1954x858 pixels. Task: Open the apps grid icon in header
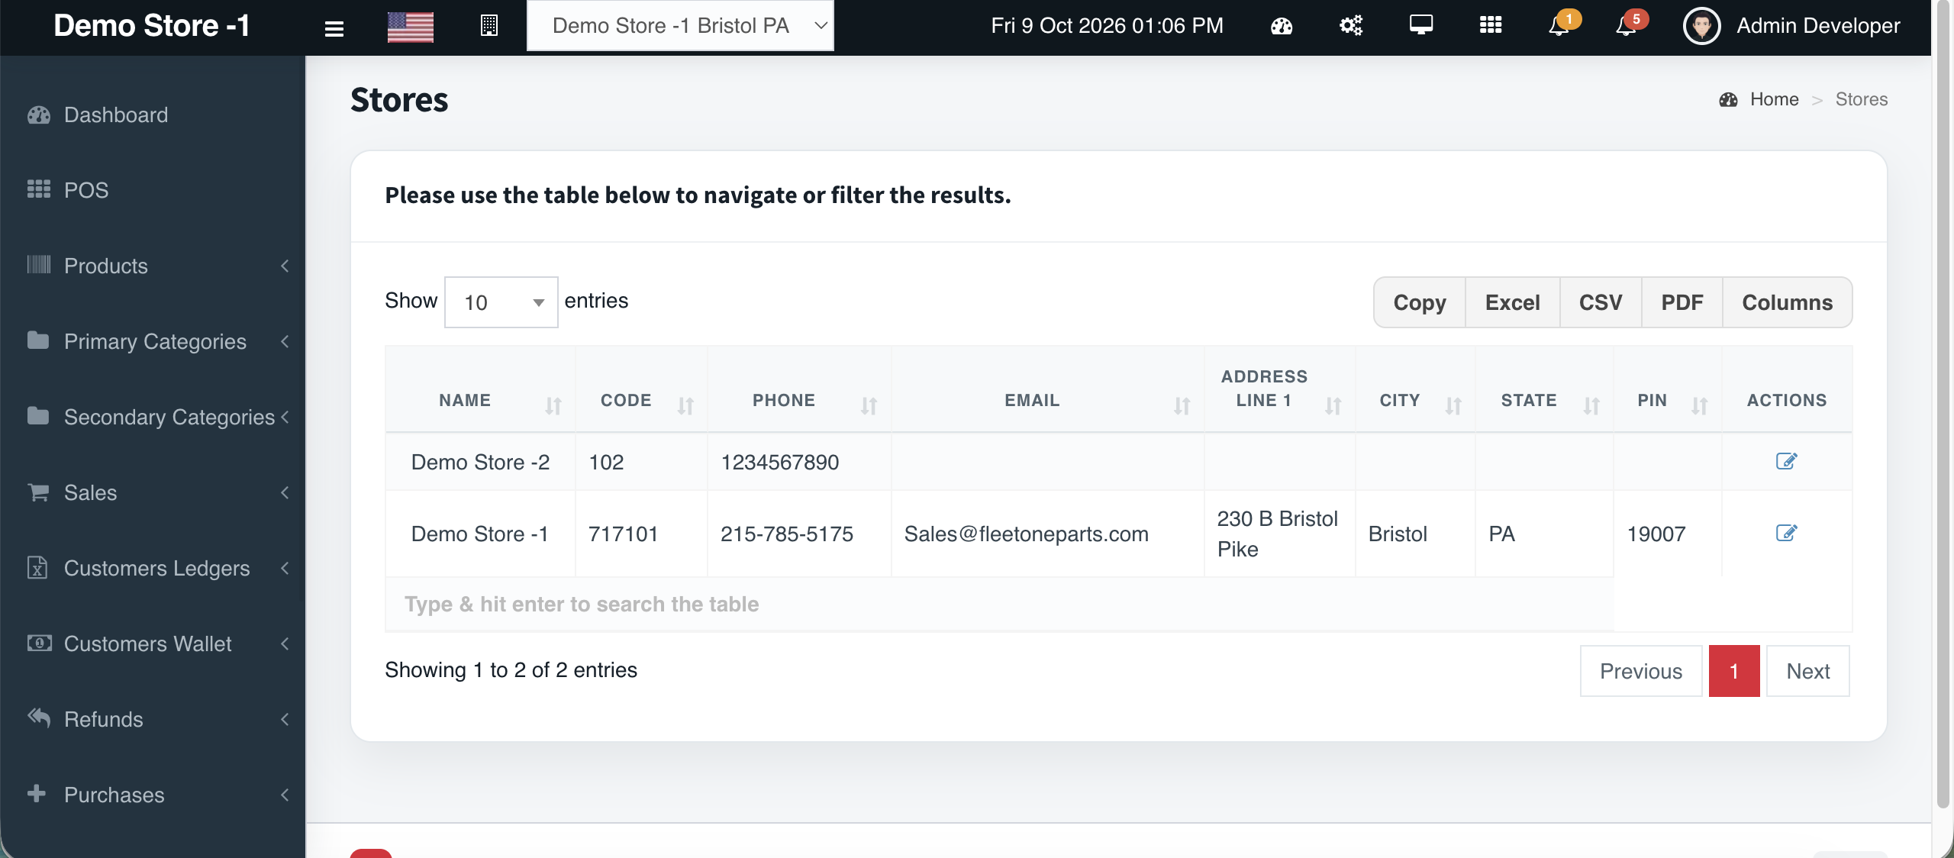(x=1490, y=25)
